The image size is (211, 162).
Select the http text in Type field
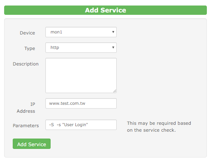tap(55, 48)
